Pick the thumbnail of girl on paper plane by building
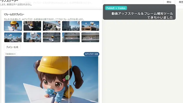Screen dimensions: 183x103 pos(52,37)
